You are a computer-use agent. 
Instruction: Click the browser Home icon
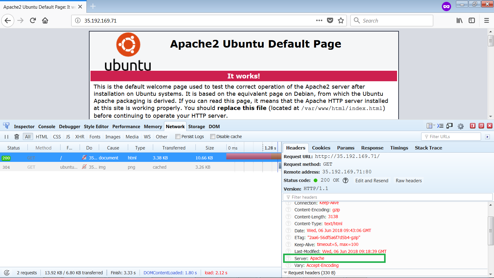click(x=45, y=21)
